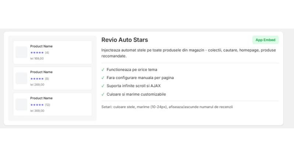
Task: Click the checkmark beside Fara configurare manuala
Action: tap(103, 78)
